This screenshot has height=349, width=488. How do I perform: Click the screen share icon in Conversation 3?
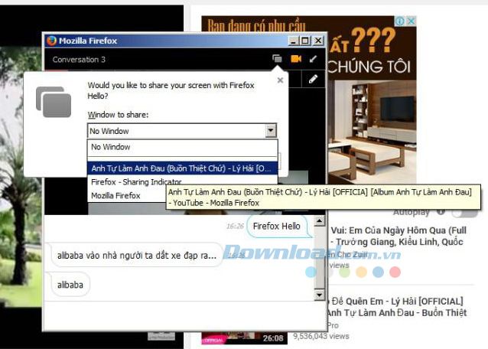point(277,58)
